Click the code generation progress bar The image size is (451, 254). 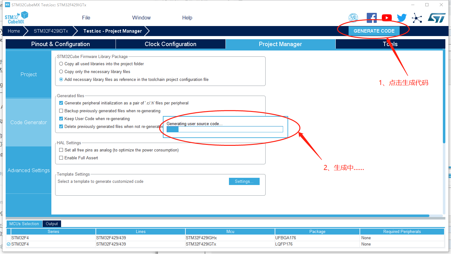[225, 129]
